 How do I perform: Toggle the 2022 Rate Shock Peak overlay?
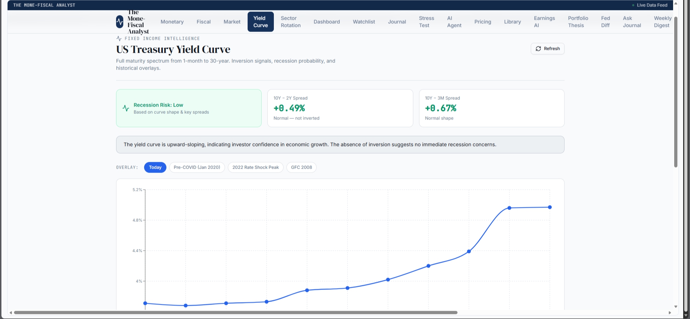[x=256, y=167]
